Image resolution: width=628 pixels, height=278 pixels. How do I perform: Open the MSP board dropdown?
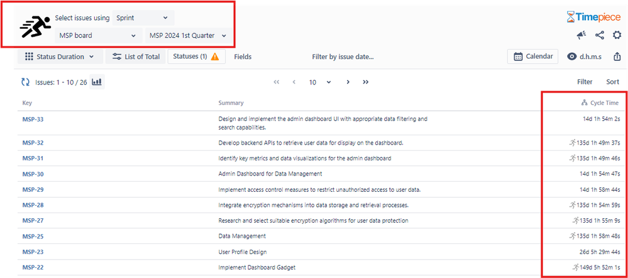[x=99, y=35]
